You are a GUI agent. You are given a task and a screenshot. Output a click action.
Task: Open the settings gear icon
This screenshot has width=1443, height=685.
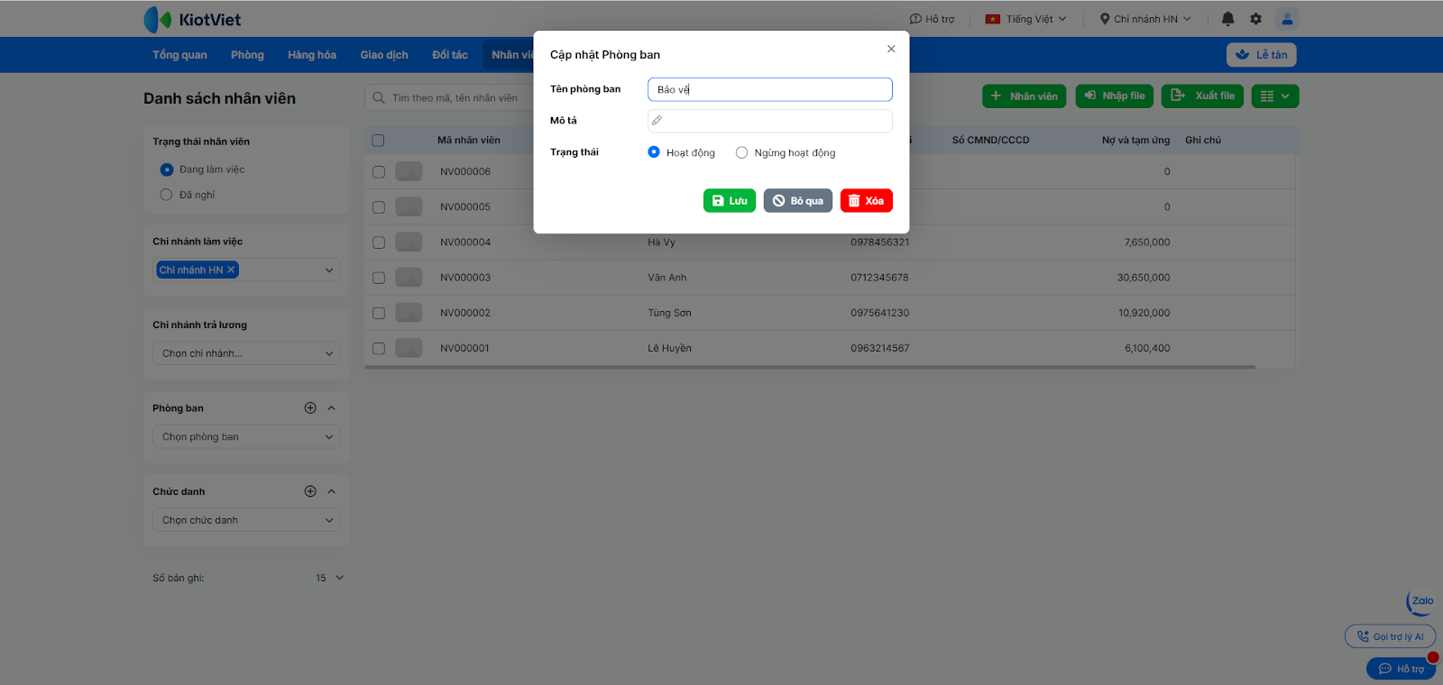click(x=1255, y=19)
